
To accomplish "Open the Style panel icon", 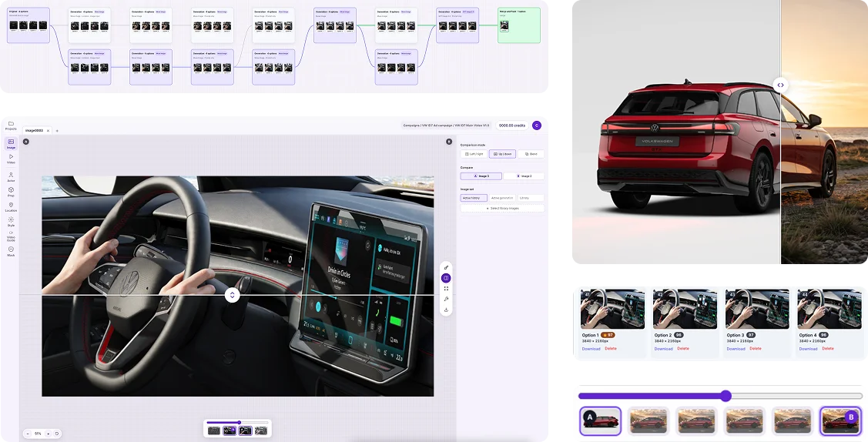I will pos(11,222).
